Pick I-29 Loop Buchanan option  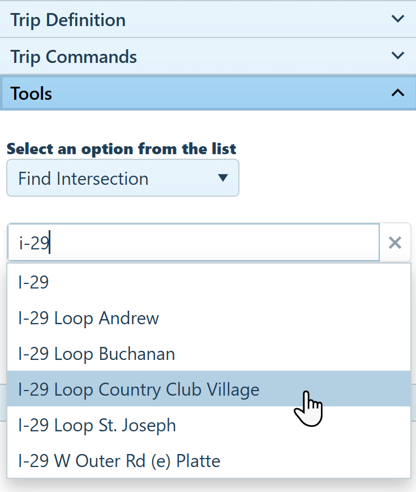tap(96, 354)
